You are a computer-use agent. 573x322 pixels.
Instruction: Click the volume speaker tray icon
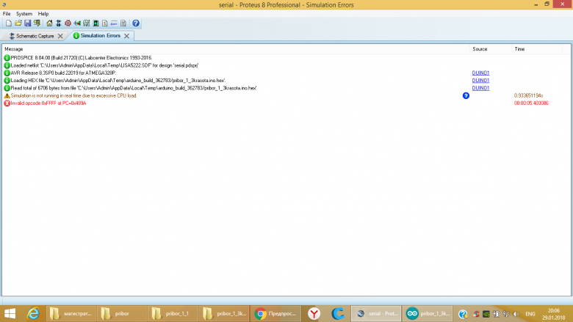click(x=516, y=314)
